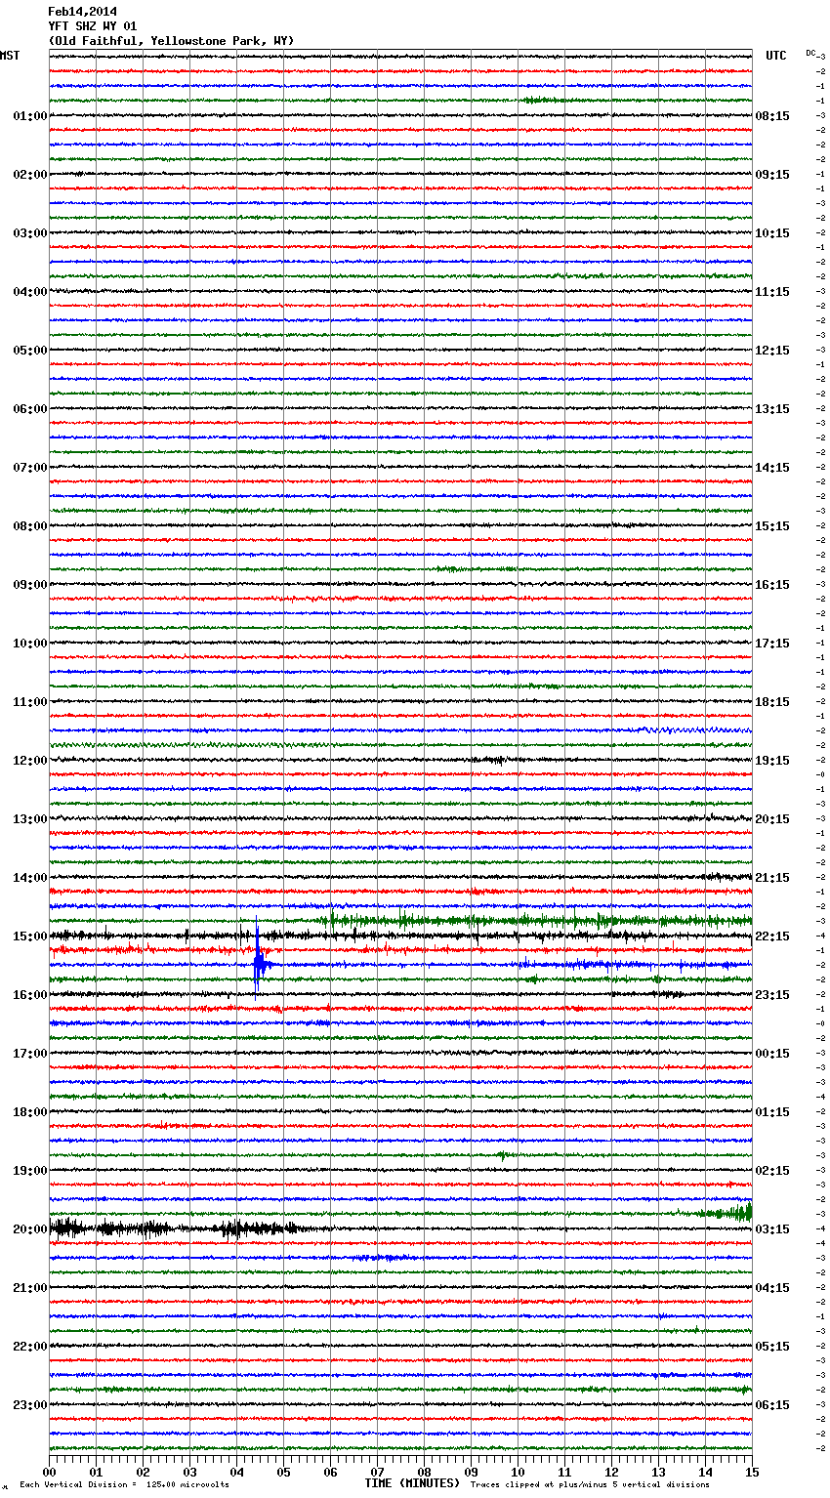Select the MST time label "05:00"
Viewport: 830px width, 1498px height.
point(29,351)
